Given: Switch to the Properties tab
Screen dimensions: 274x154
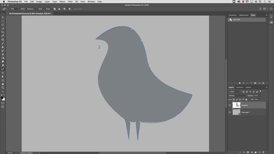Looking at the screenshot, I should click(x=232, y=15).
